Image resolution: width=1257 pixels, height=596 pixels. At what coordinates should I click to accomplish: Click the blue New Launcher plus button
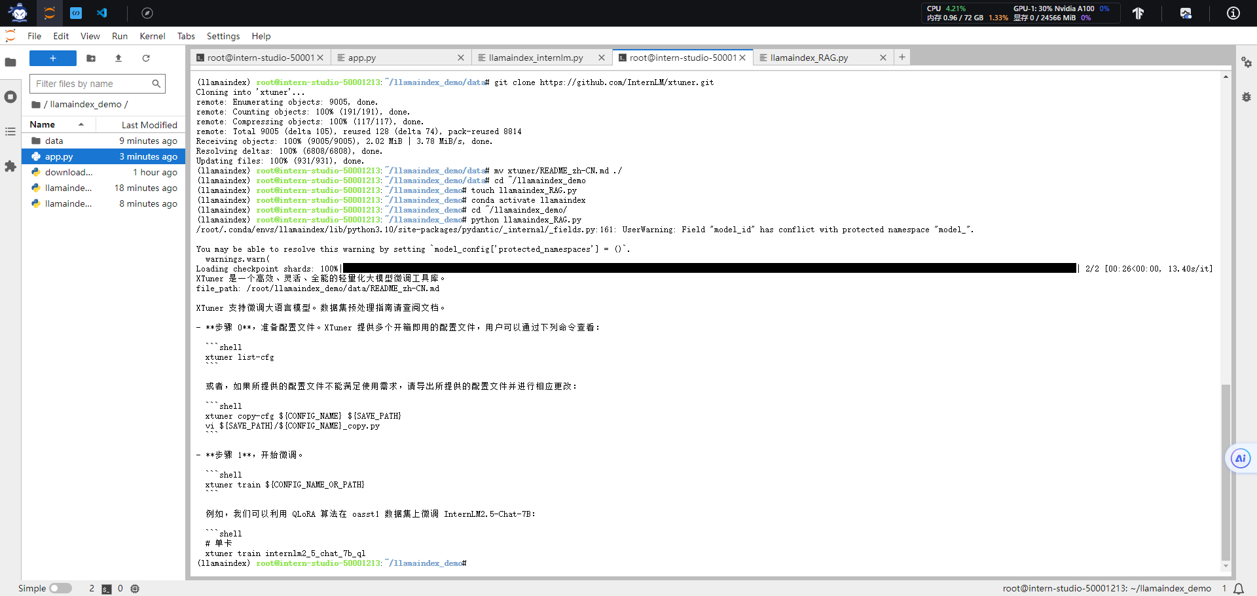click(x=53, y=58)
